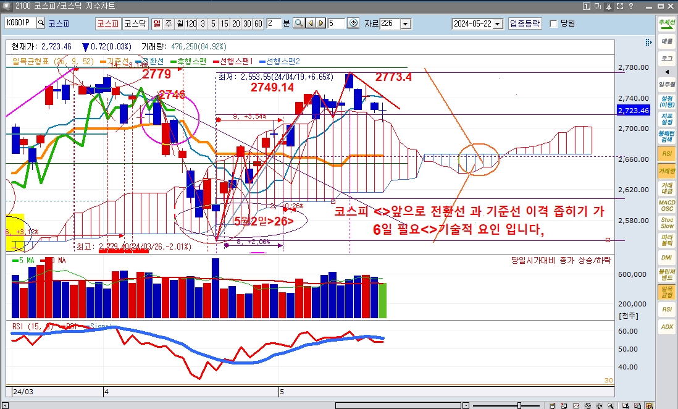Switch to 주 weekly period
The width and height of the screenshot is (678, 409).
(168, 23)
